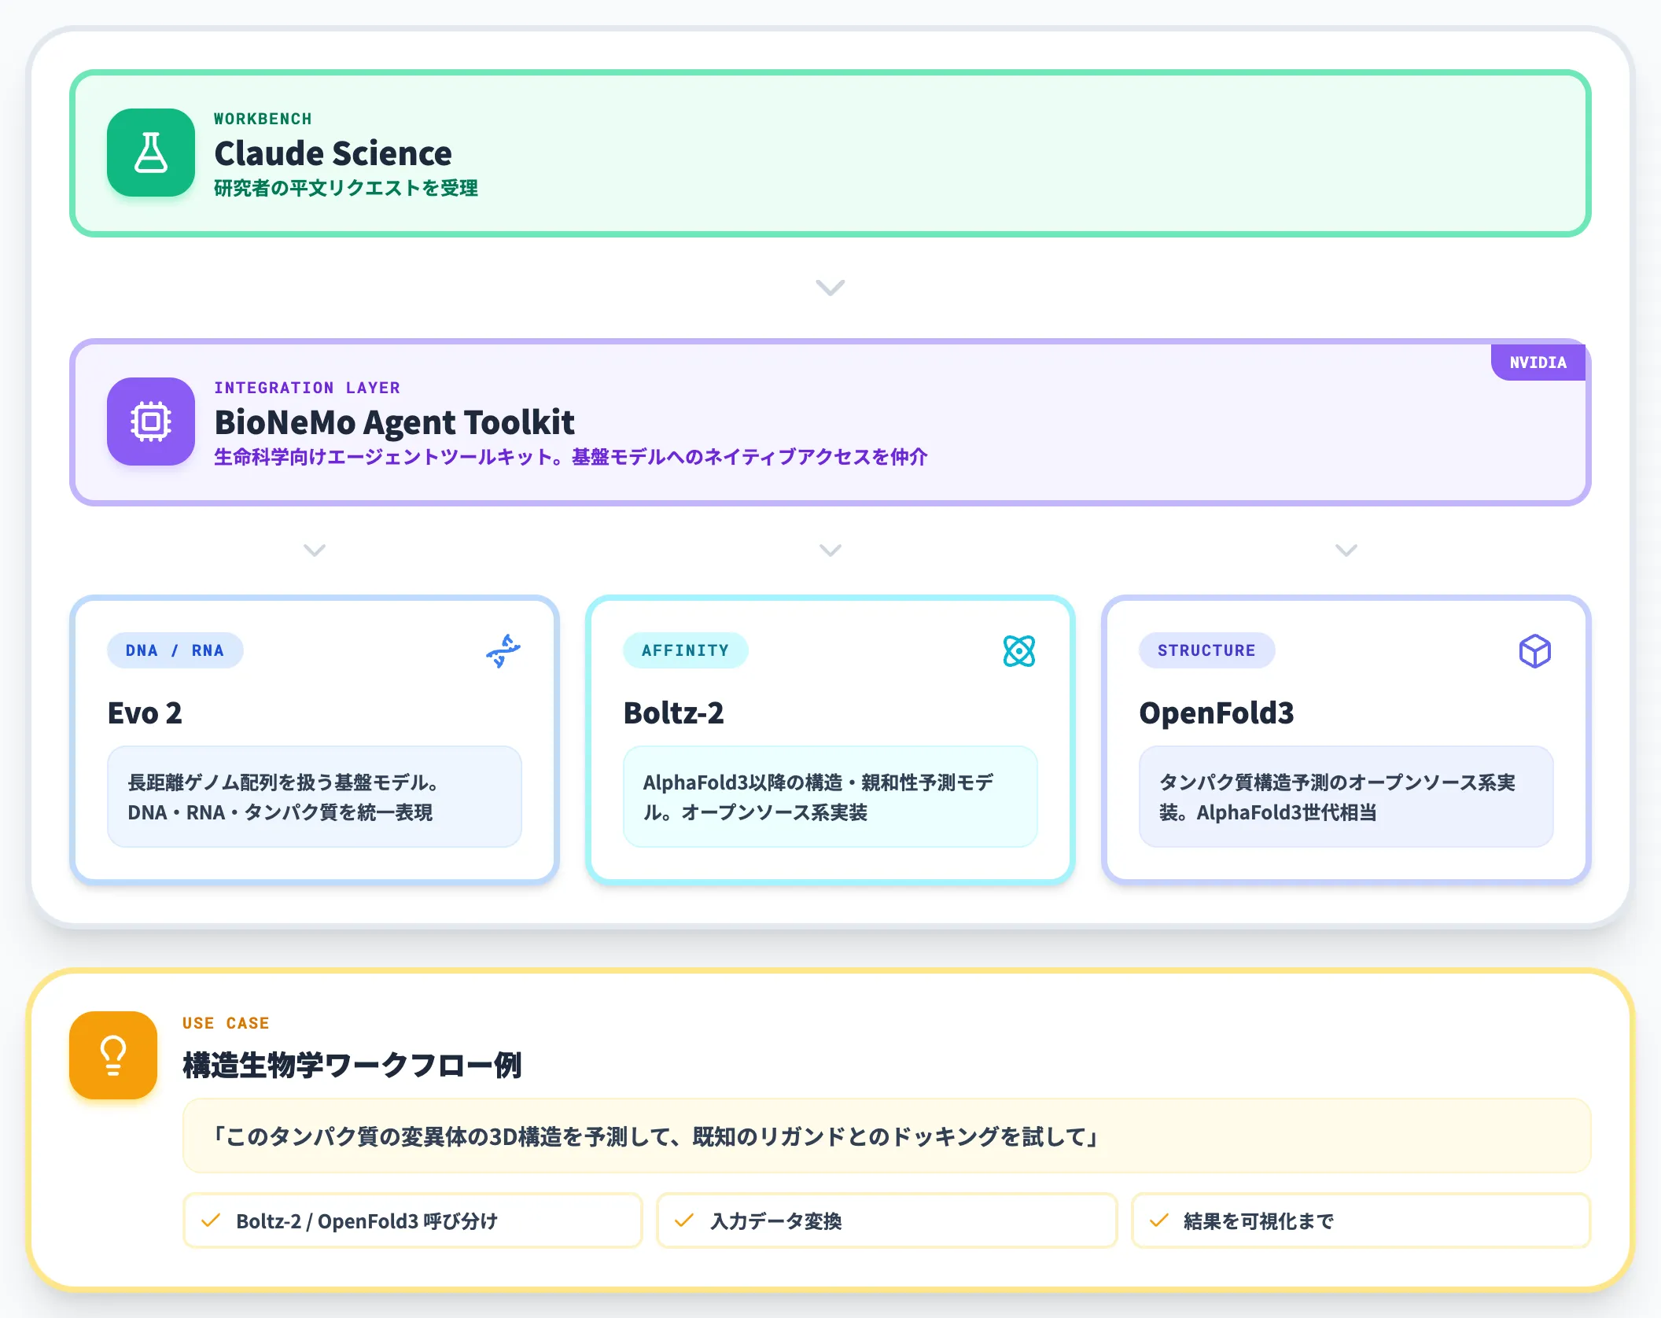Click the Claude Science heading
The image size is (1661, 1318).
tap(333, 153)
